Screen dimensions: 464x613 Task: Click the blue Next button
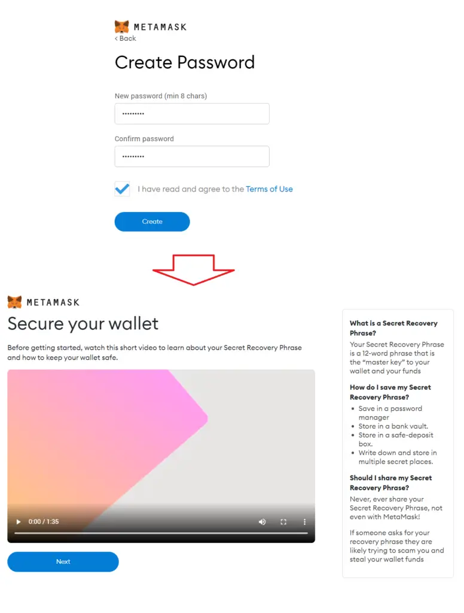tap(63, 562)
